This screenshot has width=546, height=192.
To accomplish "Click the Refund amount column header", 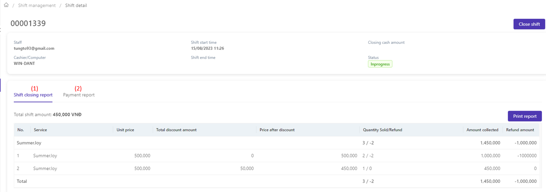I will [x=520, y=130].
